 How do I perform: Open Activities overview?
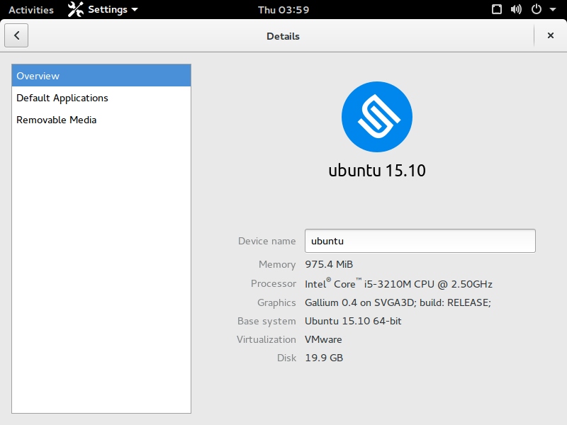point(31,10)
